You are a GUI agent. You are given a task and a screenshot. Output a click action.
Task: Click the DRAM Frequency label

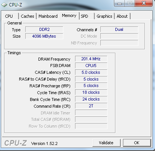[x=54, y=59]
